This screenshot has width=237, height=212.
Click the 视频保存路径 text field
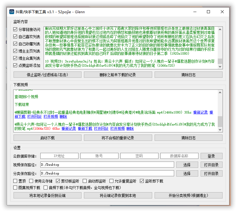107,165
